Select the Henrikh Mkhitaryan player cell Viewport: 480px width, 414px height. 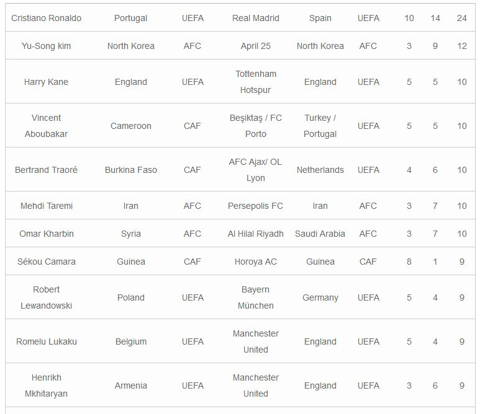pos(47,385)
